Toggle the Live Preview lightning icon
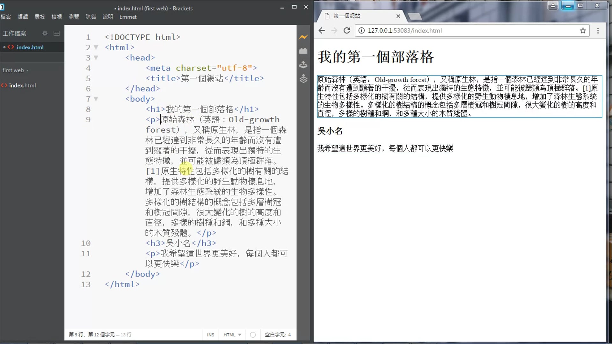The height and width of the screenshot is (344, 612). pyautogui.click(x=303, y=37)
